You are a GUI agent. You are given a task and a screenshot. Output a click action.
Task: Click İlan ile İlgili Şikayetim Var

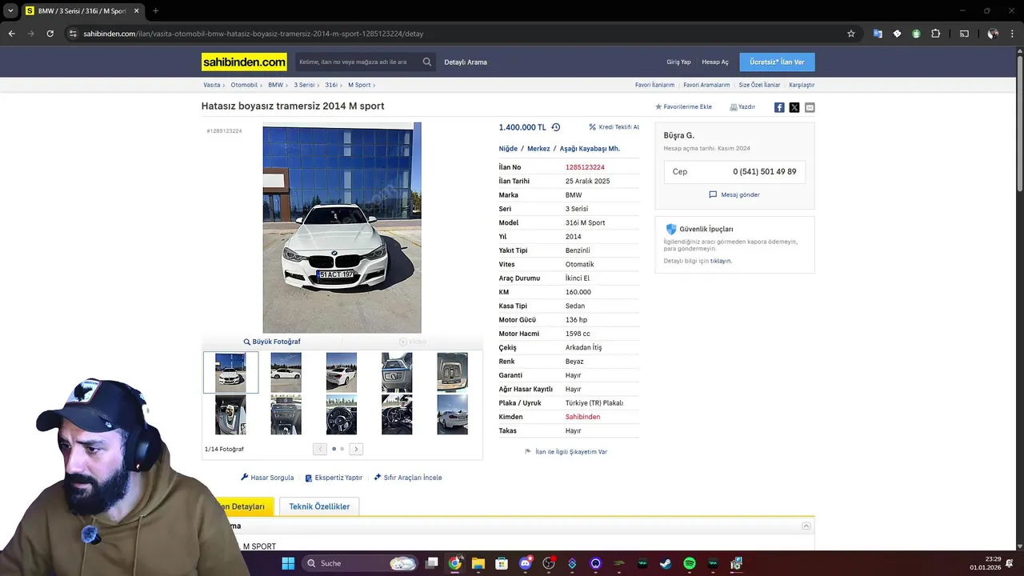(x=566, y=452)
